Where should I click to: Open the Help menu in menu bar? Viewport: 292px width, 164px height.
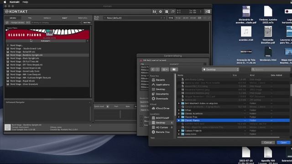point(25,2)
